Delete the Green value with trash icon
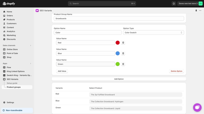This screenshot has width=204, height=114. point(123,64)
